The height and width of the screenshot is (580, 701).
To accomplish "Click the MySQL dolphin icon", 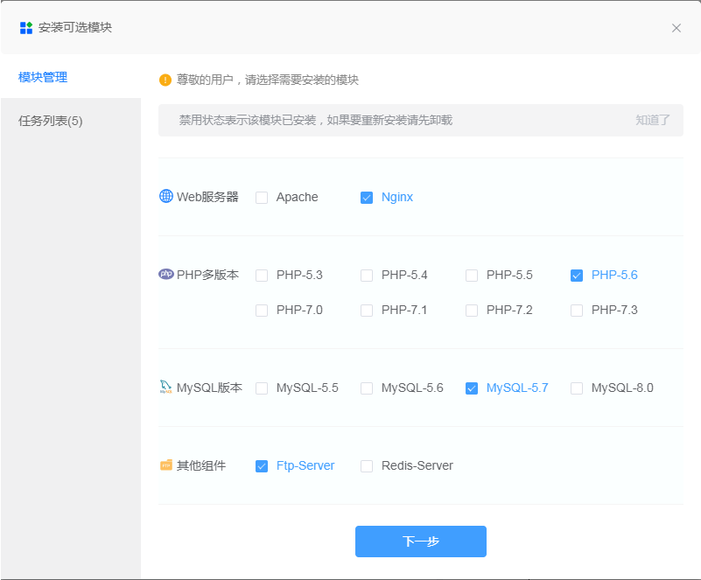I will 166,388.
